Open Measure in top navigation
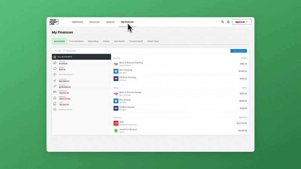The height and width of the screenshot is (169, 301). pyautogui.click(x=110, y=22)
